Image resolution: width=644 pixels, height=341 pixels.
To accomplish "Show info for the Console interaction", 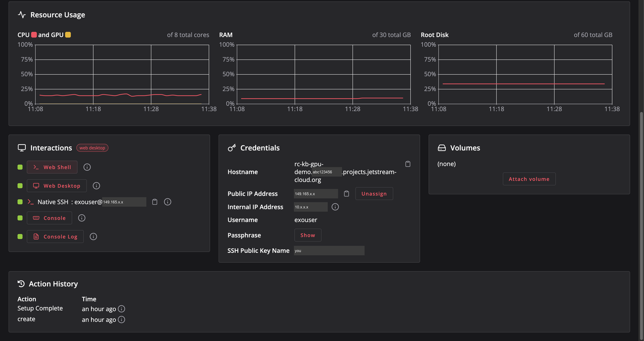I will (82, 218).
